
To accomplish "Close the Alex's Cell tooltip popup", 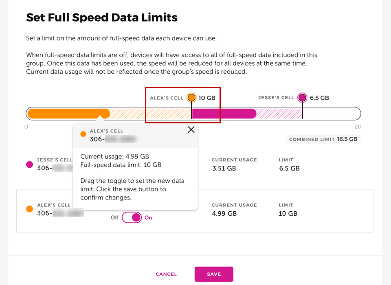I will [191, 129].
